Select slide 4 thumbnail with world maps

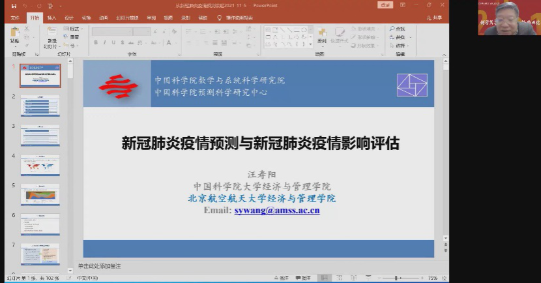point(40,165)
